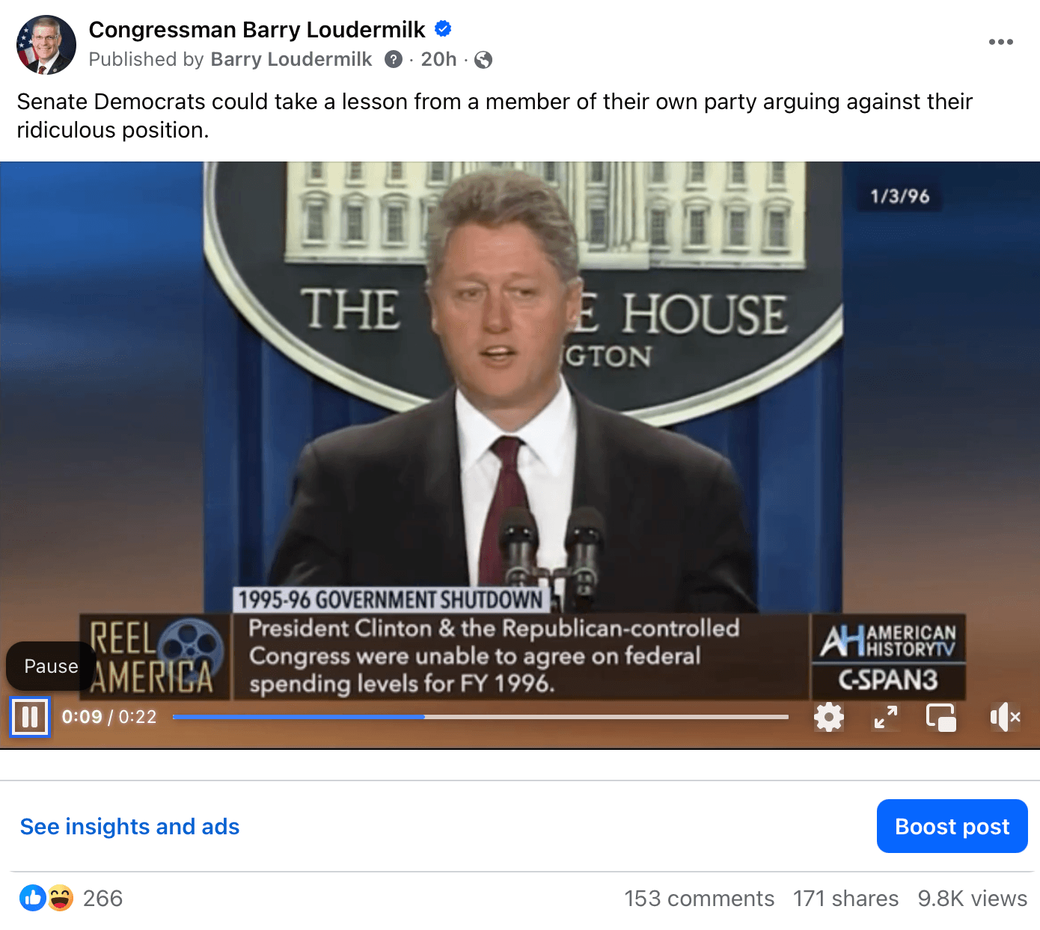Click See insights and ads
Image resolution: width=1040 pixels, height=930 pixels.
(129, 826)
